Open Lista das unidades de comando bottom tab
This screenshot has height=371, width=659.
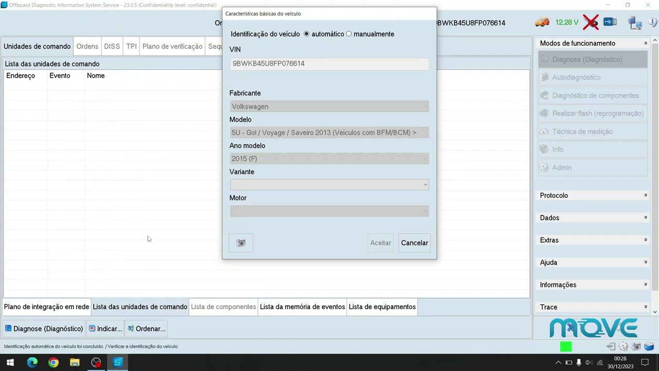pos(140,307)
